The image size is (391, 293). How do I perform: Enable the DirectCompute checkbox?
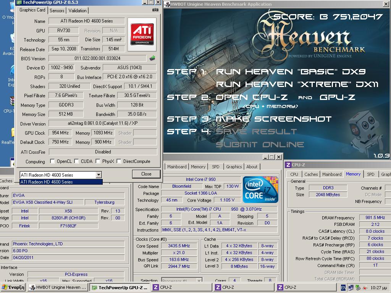(x=119, y=161)
